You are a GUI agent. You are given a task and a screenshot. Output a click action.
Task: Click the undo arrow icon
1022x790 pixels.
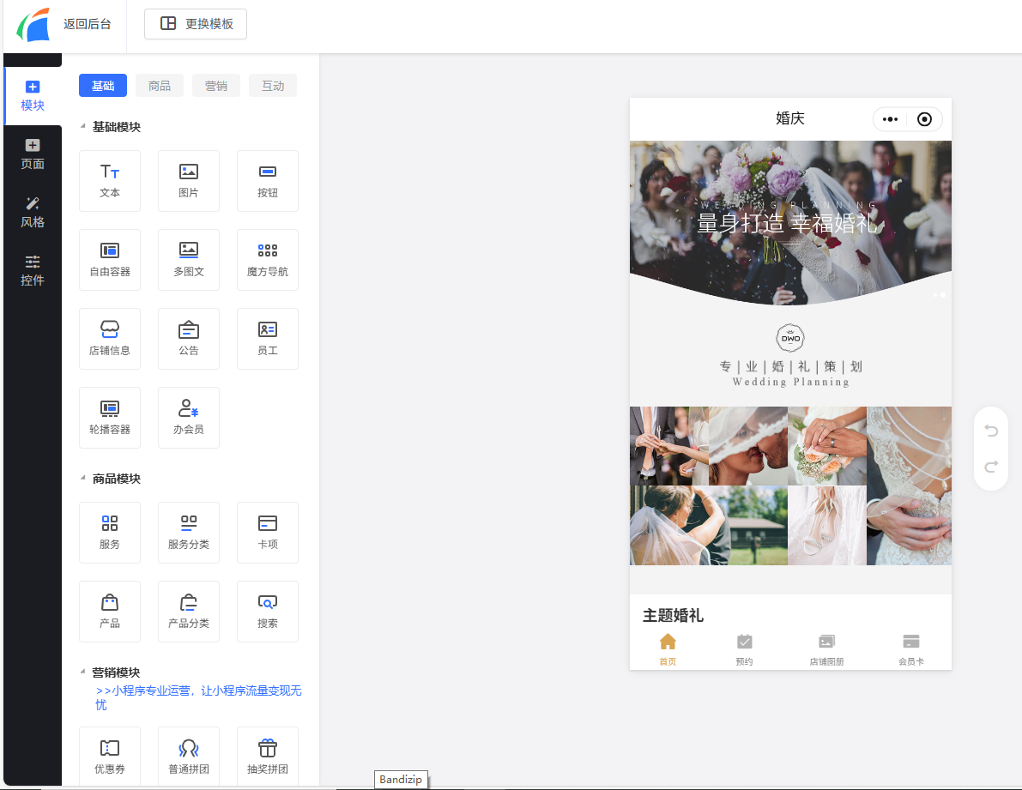991,431
